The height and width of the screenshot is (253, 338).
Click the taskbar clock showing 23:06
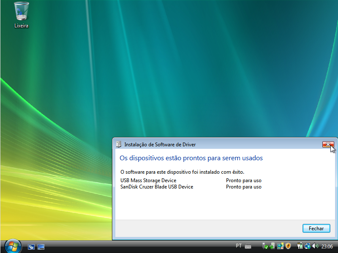point(327,247)
